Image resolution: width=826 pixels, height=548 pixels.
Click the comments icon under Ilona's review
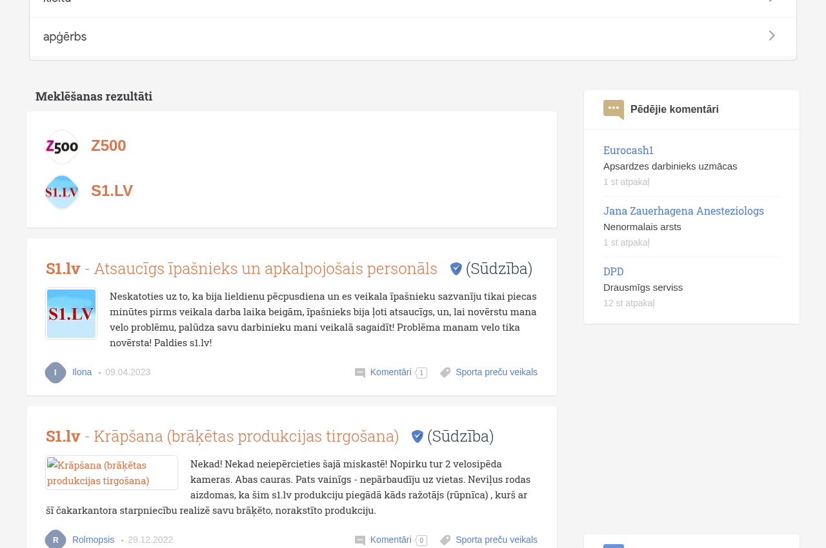360,373
